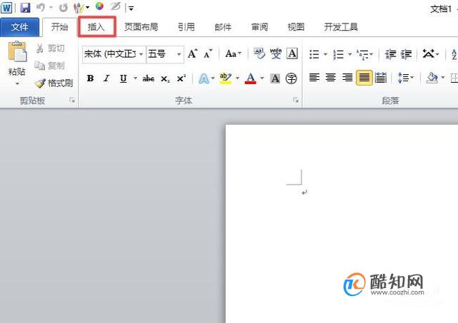Click the Undo arrow icon

coord(40,8)
